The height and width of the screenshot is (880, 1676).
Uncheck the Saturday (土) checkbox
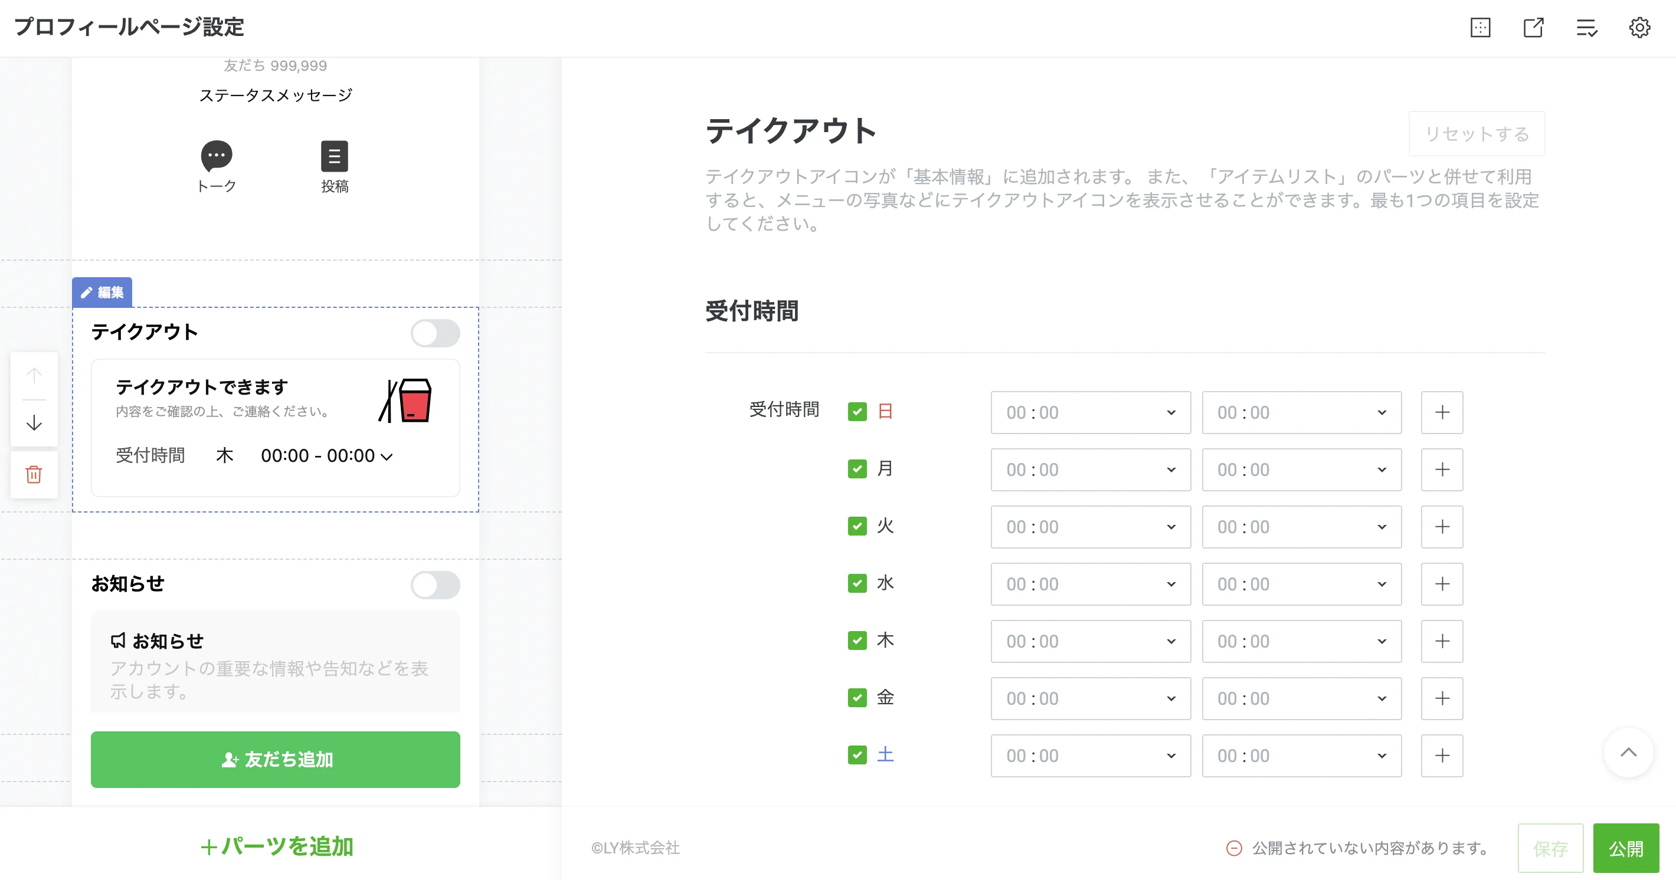pyautogui.click(x=857, y=755)
